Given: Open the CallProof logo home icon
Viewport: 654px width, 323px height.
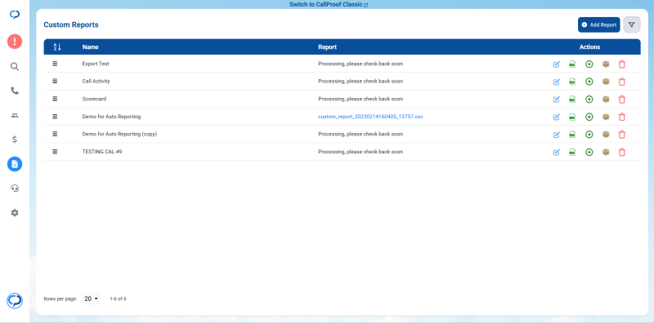Looking at the screenshot, I should (15, 15).
